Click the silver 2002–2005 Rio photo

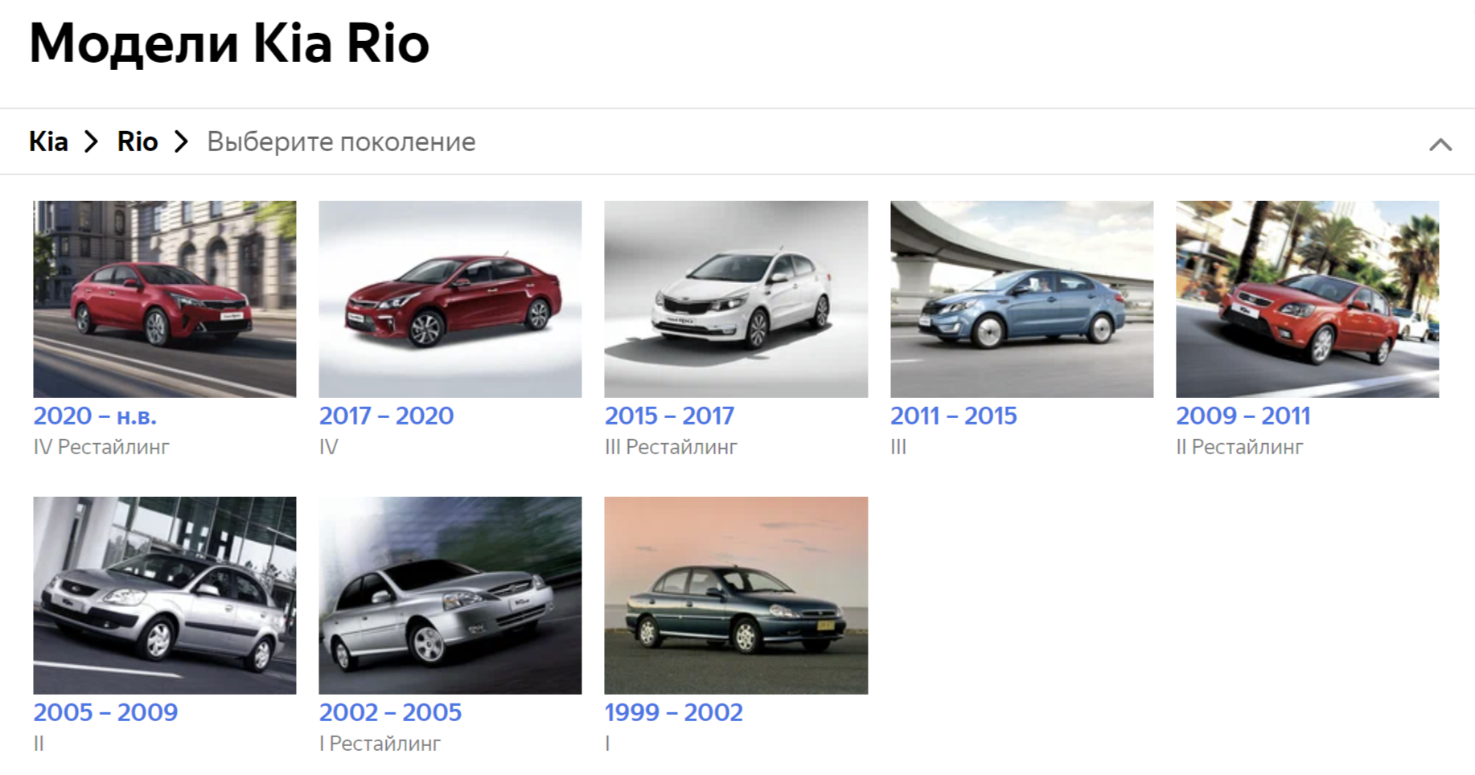tap(450, 596)
